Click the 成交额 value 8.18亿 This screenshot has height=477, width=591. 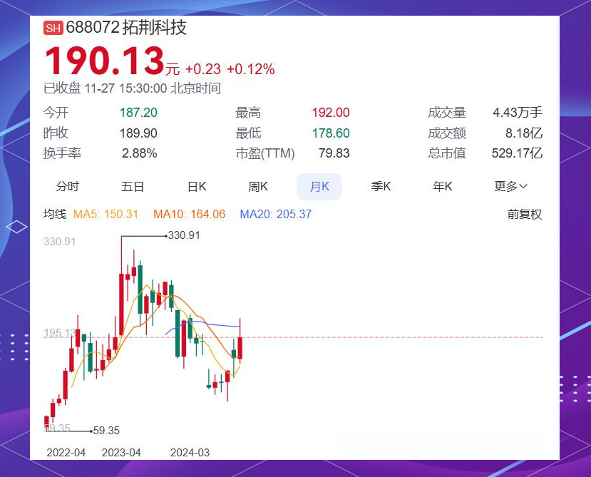click(x=524, y=133)
